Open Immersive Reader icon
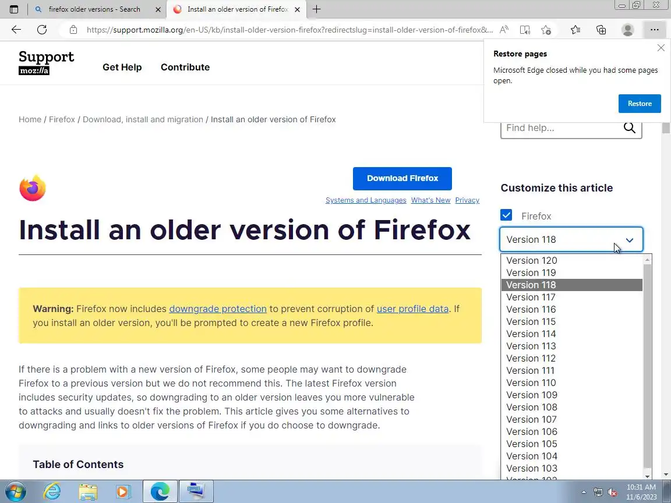671x503 pixels. (x=525, y=30)
